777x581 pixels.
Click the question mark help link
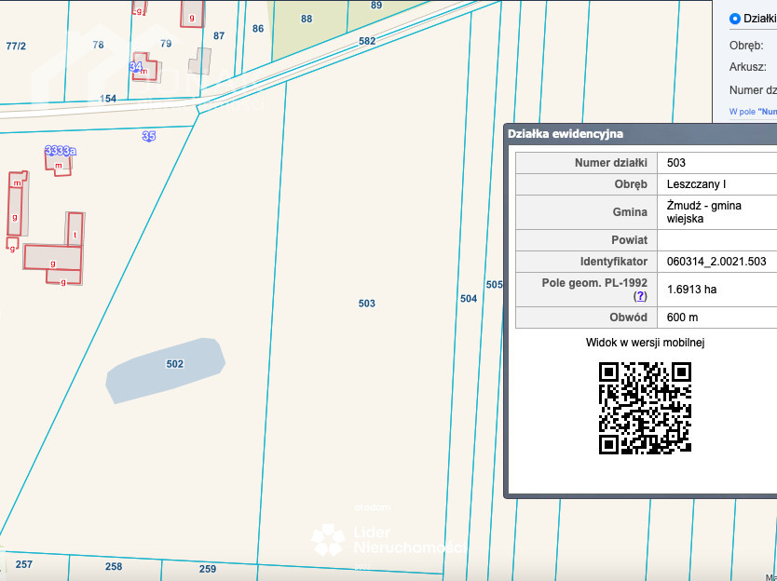click(x=640, y=296)
